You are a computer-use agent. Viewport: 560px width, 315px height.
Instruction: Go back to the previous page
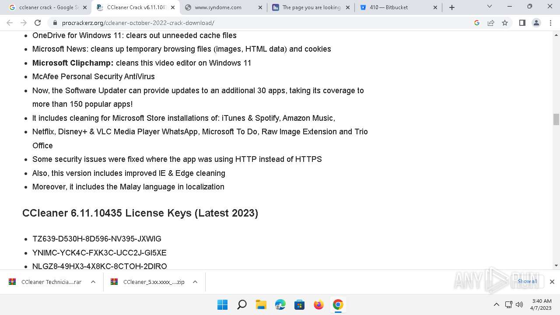[x=10, y=23]
